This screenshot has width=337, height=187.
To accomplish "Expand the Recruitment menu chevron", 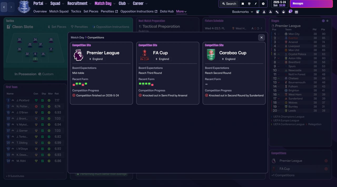I will (x=90, y=4).
